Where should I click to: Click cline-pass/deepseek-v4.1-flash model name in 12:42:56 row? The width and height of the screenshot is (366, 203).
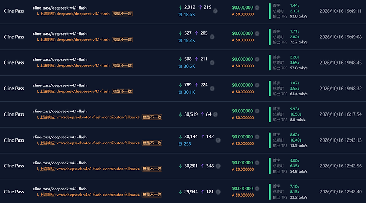[60, 163]
